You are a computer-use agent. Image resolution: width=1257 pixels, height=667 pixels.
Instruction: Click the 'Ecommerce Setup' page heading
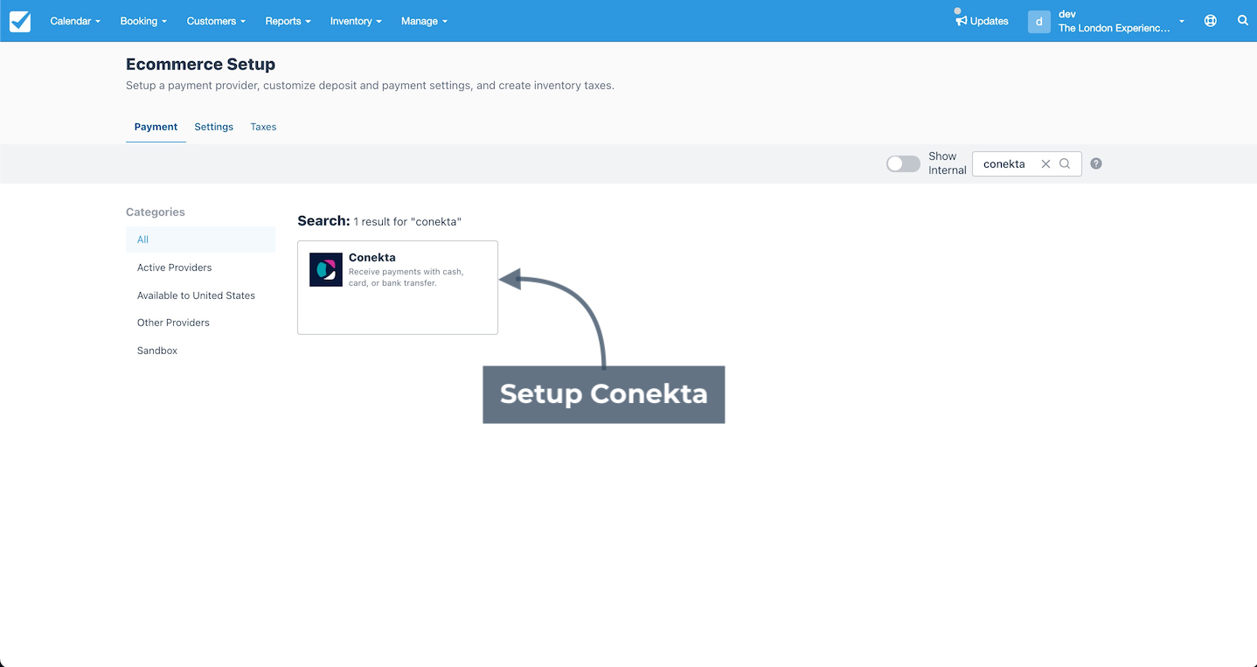[200, 65]
